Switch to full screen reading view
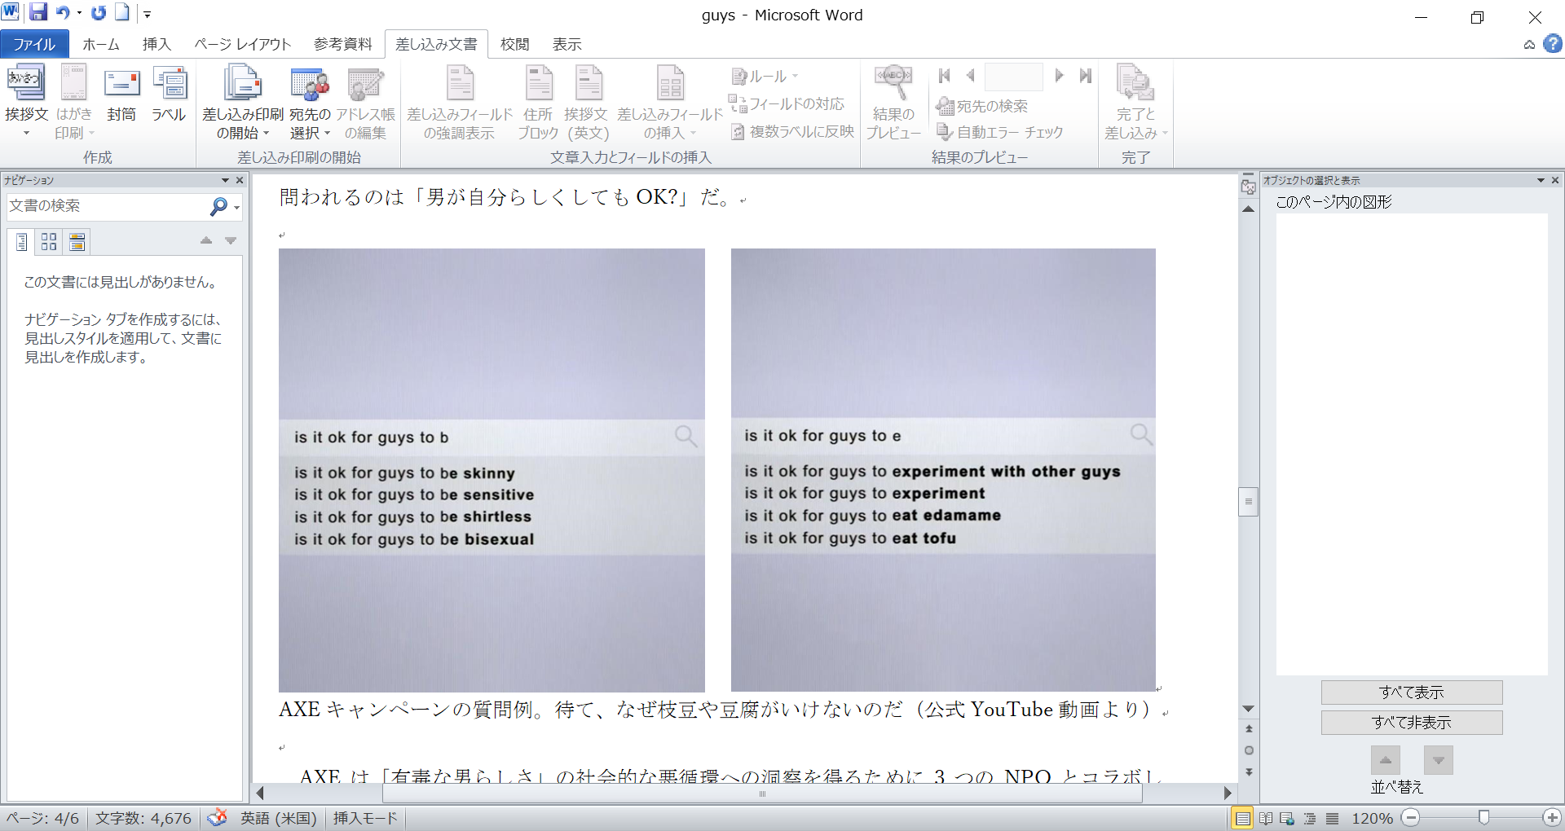Image resolution: width=1565 pixels, height=831 pixels. point(1265,818)
